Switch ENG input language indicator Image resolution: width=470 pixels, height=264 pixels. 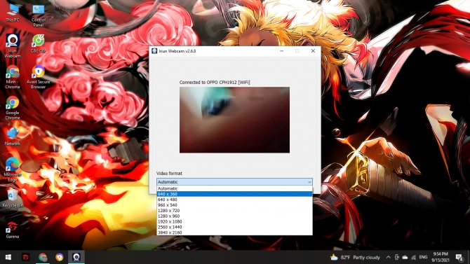(423, 257)
